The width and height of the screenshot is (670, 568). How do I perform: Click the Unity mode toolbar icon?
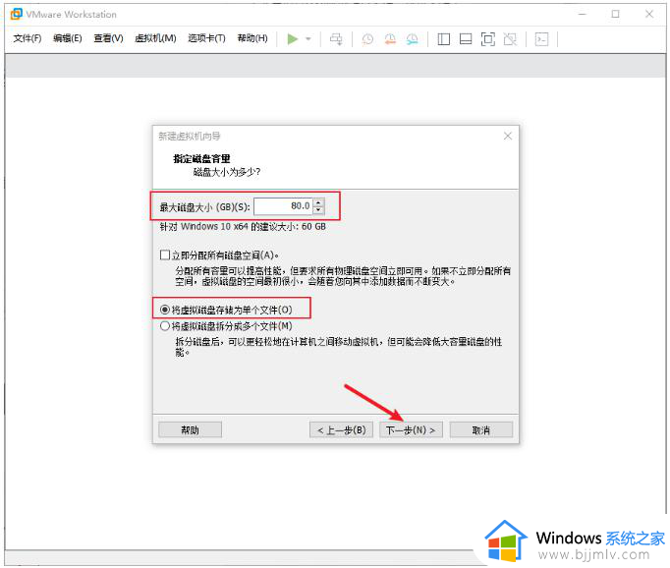coord(510,39)
